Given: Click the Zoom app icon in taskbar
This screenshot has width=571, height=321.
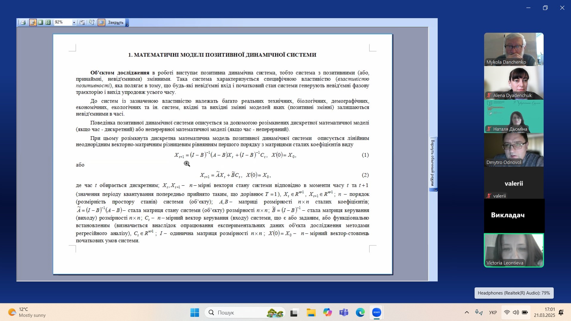Looking at the screenshot, I should [377, 312].
